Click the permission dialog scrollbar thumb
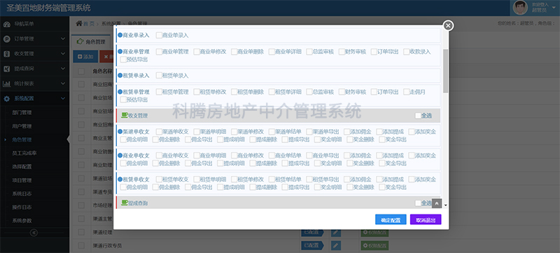Viewport: 560px width, 253px height. [x=445, y=71]
